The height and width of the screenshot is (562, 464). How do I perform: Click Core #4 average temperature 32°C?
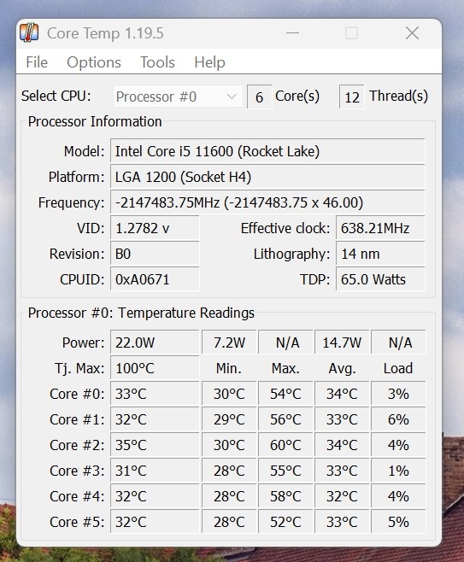342,496
